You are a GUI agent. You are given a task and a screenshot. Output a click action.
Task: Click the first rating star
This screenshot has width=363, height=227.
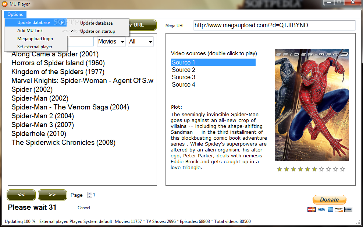280,169
